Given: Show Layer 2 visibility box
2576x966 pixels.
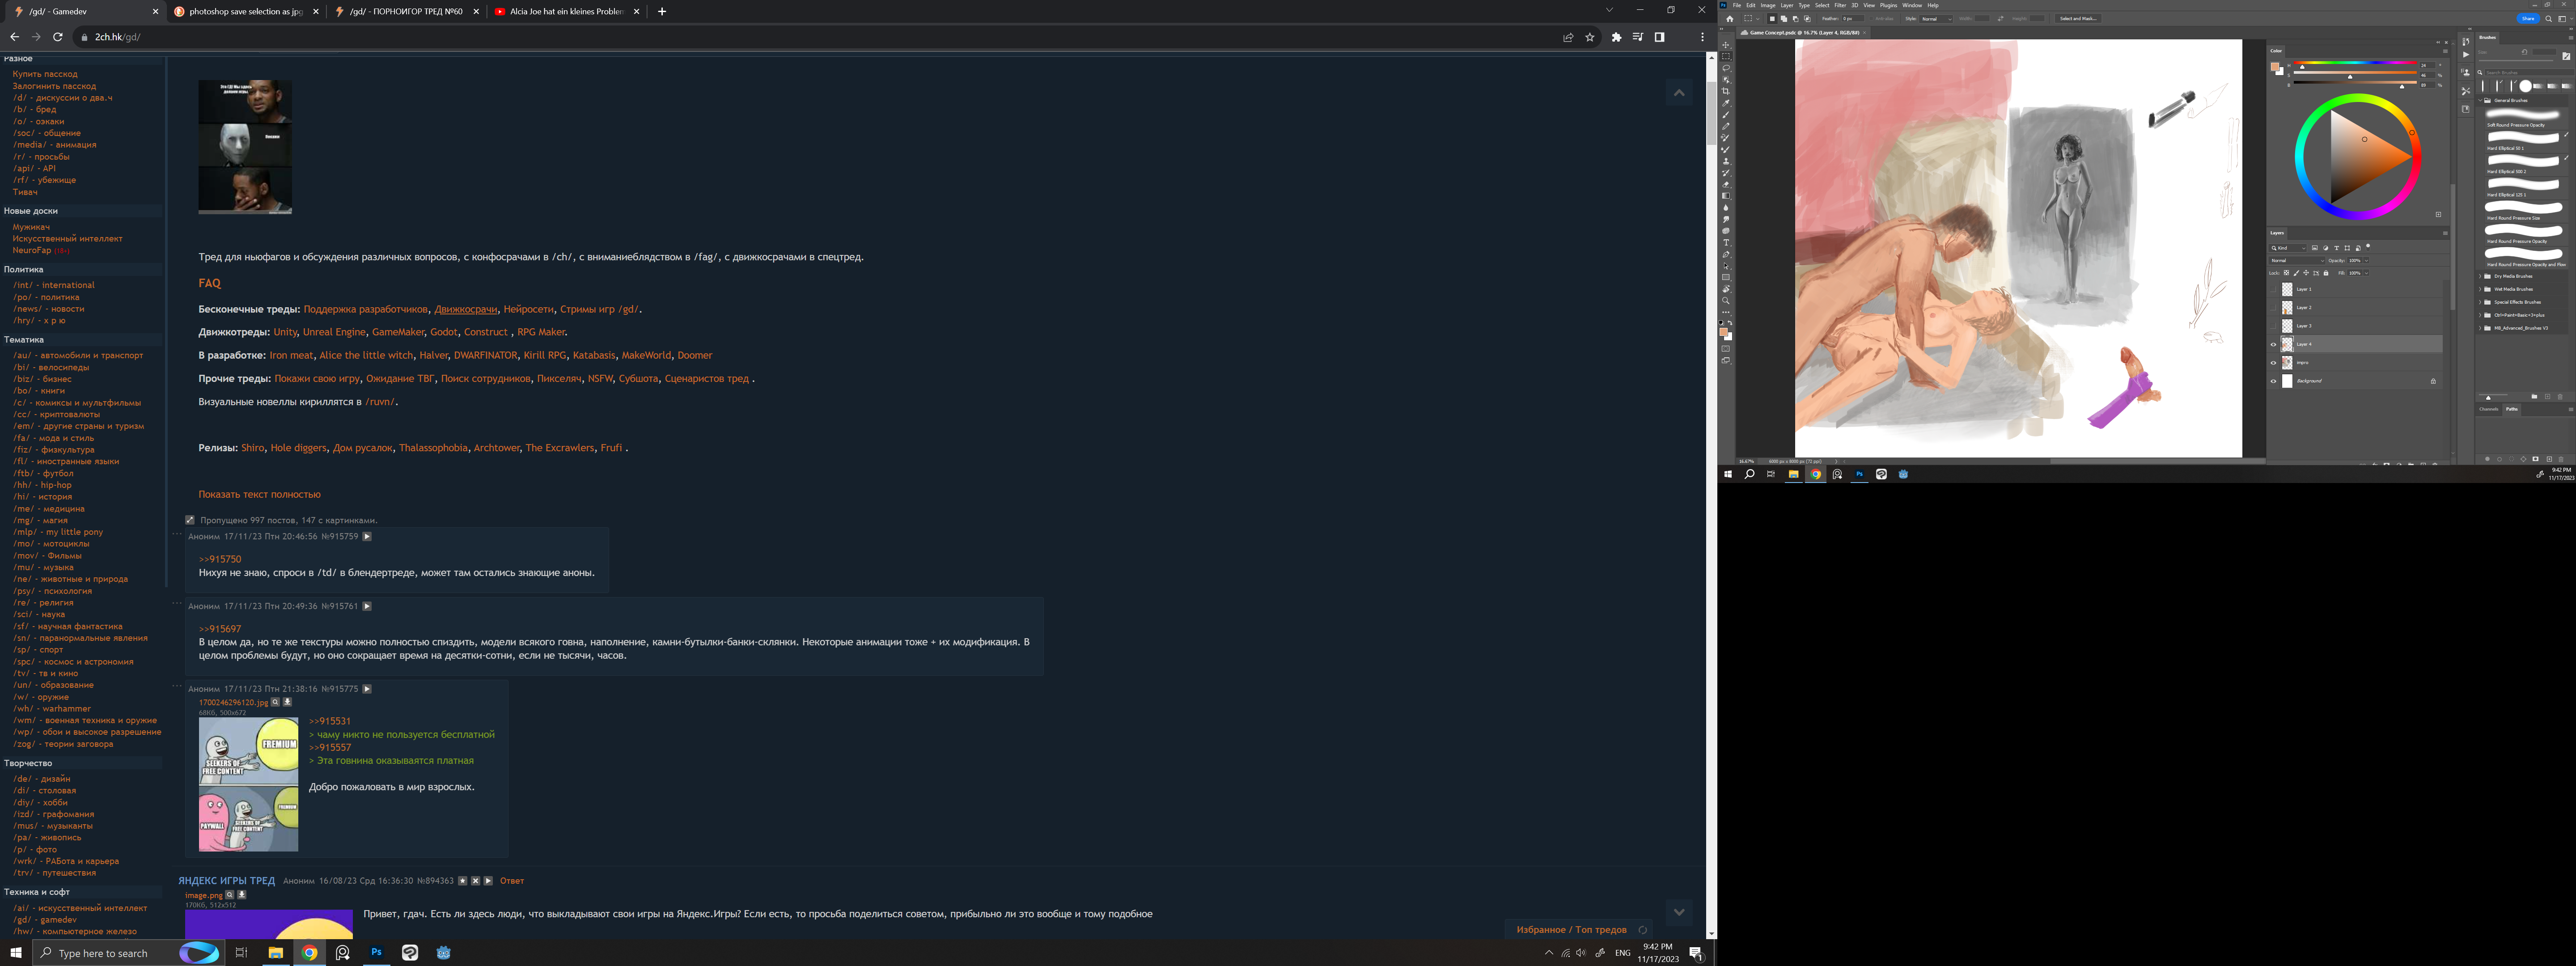Looking at the screenshot, I should 2273,308.
